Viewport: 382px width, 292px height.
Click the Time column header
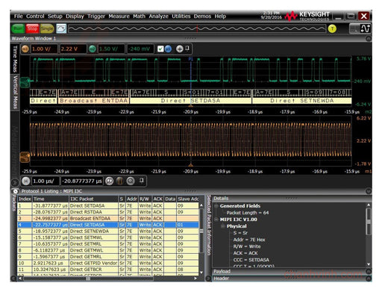pyautogui.click(x=51, y=199)
